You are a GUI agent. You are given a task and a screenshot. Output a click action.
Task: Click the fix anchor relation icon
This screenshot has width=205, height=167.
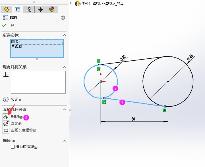(6, 124)
